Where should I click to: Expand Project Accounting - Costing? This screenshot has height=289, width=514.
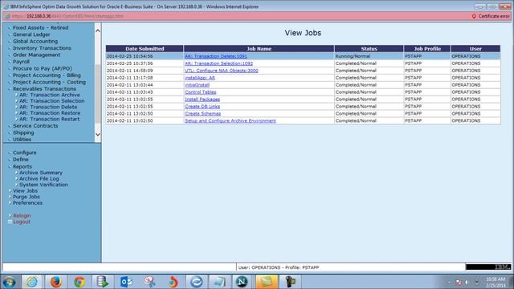pyautogui.click(x=49, y=82)
